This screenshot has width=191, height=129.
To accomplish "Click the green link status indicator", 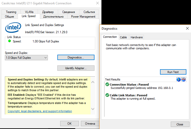I will [9, 41].
